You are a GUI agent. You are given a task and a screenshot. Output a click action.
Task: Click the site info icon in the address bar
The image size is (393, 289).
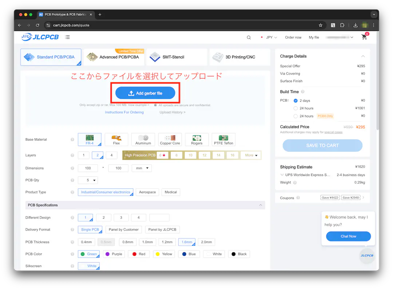point(48,25)
